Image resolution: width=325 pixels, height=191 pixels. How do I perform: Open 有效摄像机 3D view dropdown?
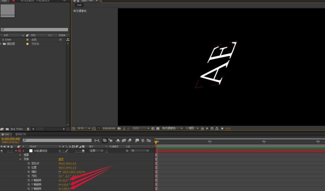coord(172,128)
